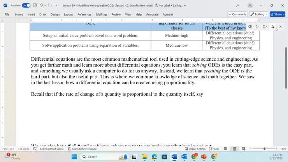Click the Page 1 of 1 indicator
Screen dimensions: 288x162
(x=8, y=149)
